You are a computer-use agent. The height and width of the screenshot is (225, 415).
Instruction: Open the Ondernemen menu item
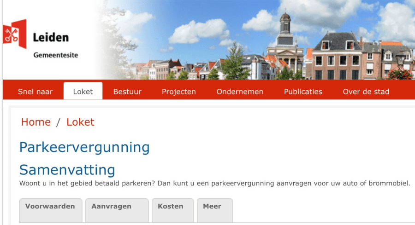click(240, 92)
